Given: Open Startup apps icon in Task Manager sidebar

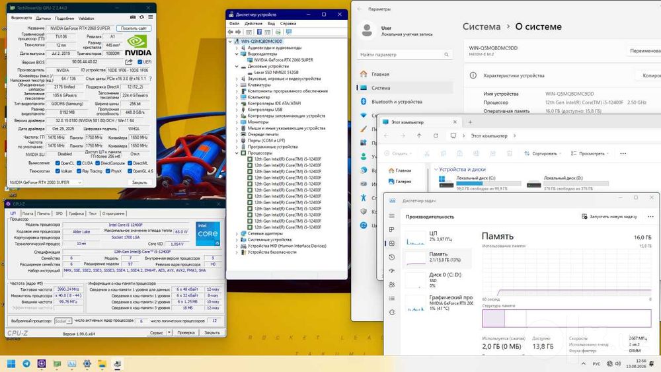Looking at the screenshot, I should click(391, 271).
